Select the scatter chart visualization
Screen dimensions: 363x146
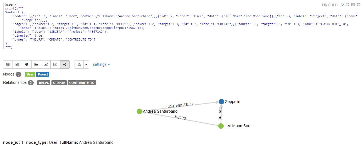click(55, 64)
